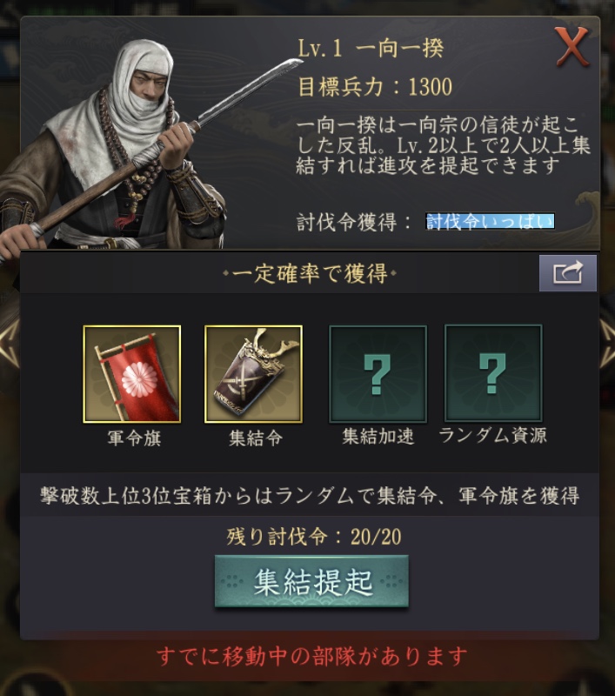615x696 pixels.
Task: Tap the Lv.1 一向一揆 title
Action: click(371, 48)
